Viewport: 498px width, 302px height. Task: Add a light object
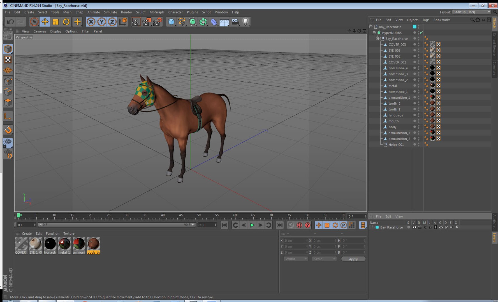[x=245, y=22]
